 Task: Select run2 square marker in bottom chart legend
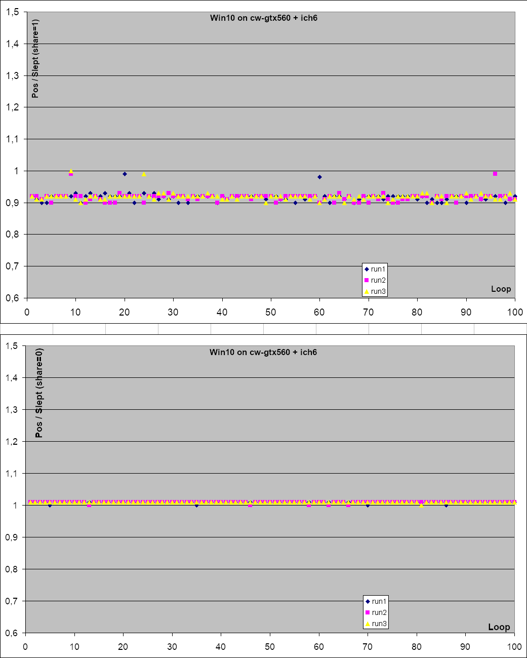tap(368, 612)
